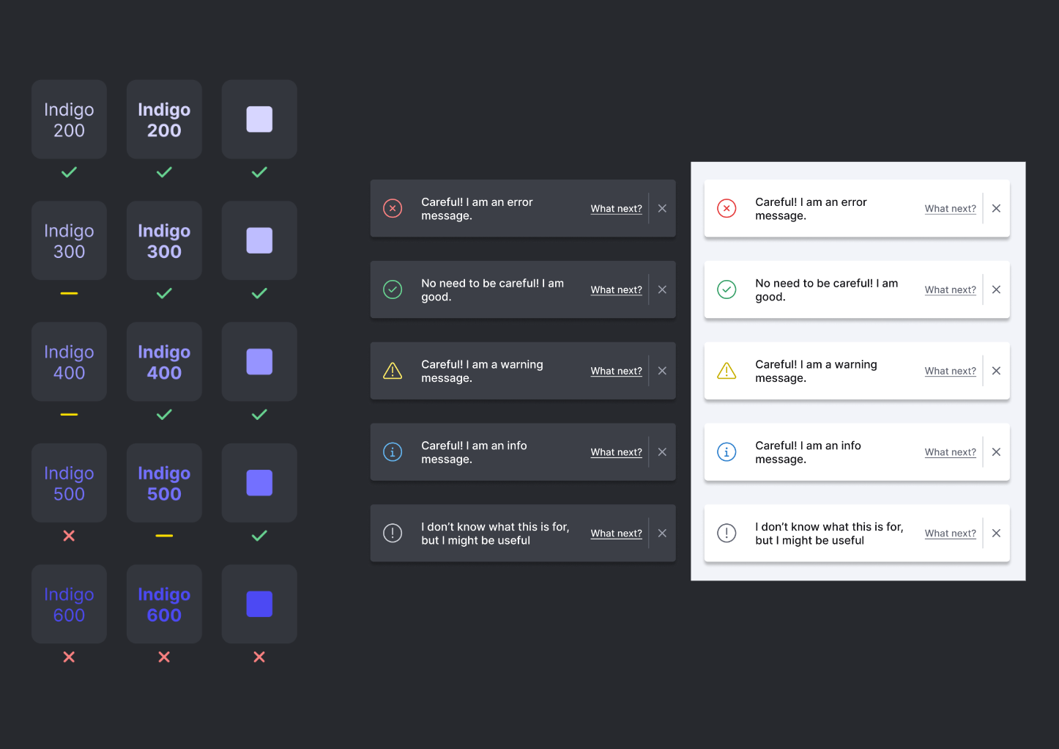1059x749 pixels.
Task: Click the exclamation circle icon in light theme
Action: (727, 534)
